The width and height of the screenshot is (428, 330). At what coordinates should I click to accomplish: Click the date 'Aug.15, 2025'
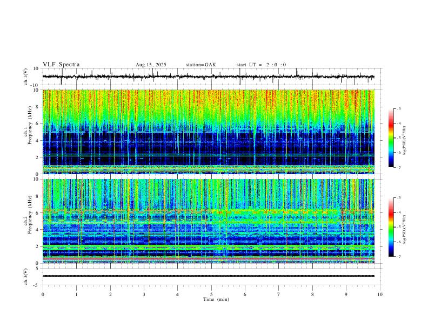click(x=151, y=65)
